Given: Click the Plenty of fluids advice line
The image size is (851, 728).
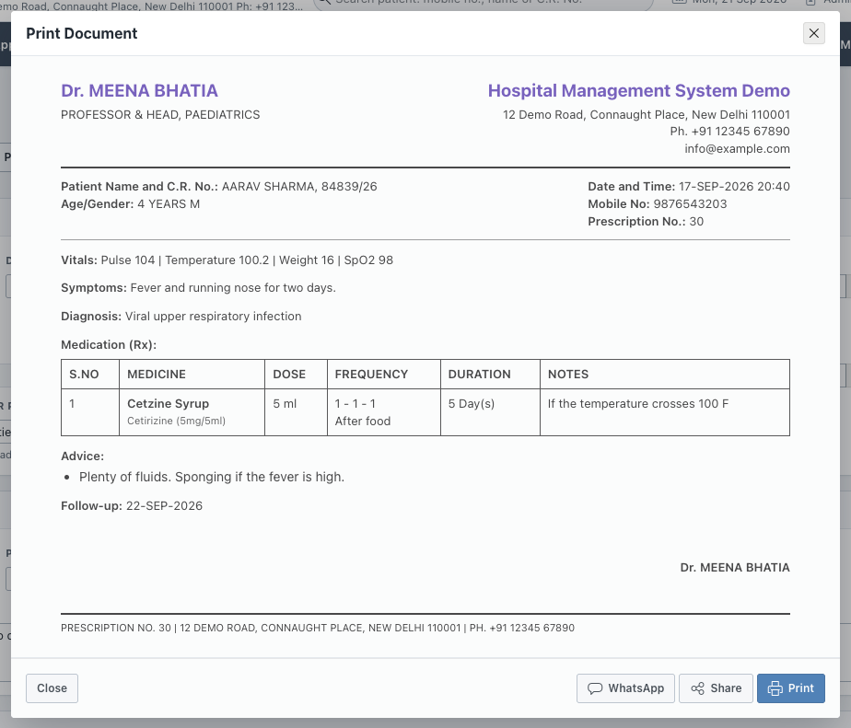Looking at the screenshot, I should click(x=212, y=477).
